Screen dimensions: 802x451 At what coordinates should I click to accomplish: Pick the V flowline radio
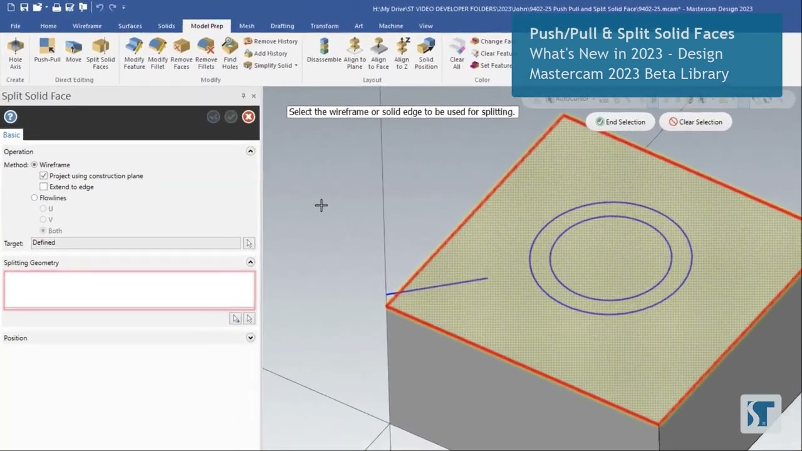point(43,220)
